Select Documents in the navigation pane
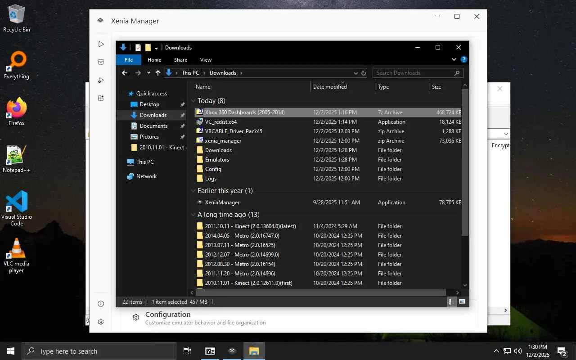Screen dimensions: 576x360 pos(153,126)
